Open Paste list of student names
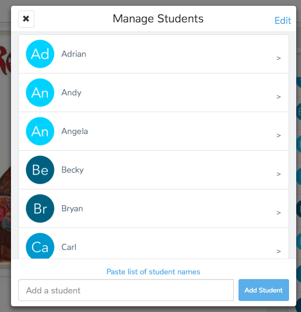Viewport: 301px width, 312px height. tap(153, 271)
